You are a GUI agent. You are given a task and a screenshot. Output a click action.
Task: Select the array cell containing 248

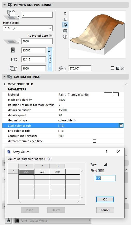click(x=42, y=172)
